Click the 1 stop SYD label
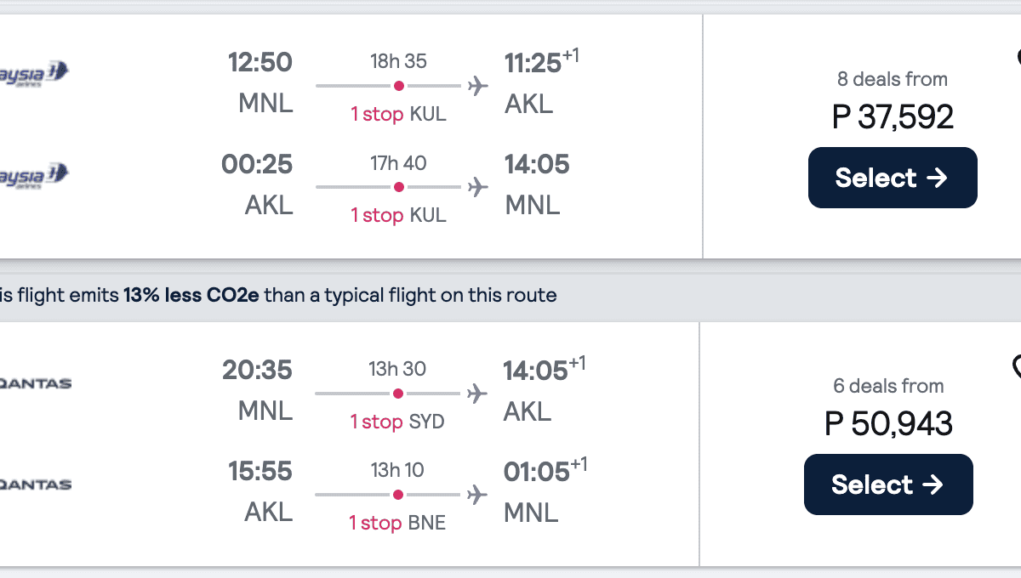Image resolution: width=1021 pixels, height=578 pixels. pos(397,422)
